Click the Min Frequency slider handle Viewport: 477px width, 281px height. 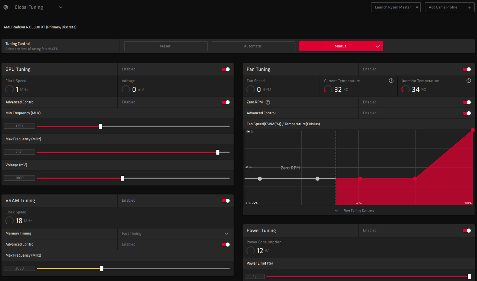(100, 126)
